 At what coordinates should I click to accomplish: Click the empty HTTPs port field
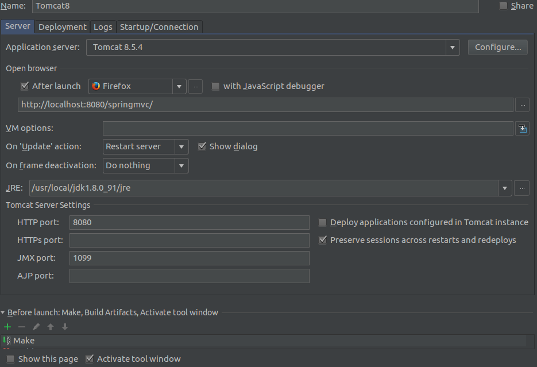pos(190,240)
